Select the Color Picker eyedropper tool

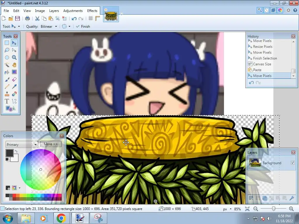click(x=14, y=86)
